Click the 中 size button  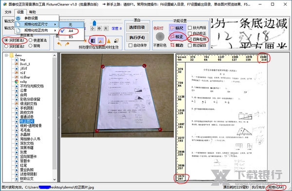pyautogui.click(x=99, y=29)
